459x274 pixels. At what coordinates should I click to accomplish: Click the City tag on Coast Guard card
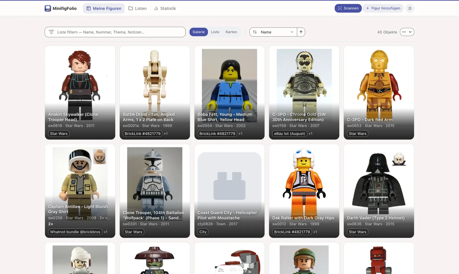(203, 232)
